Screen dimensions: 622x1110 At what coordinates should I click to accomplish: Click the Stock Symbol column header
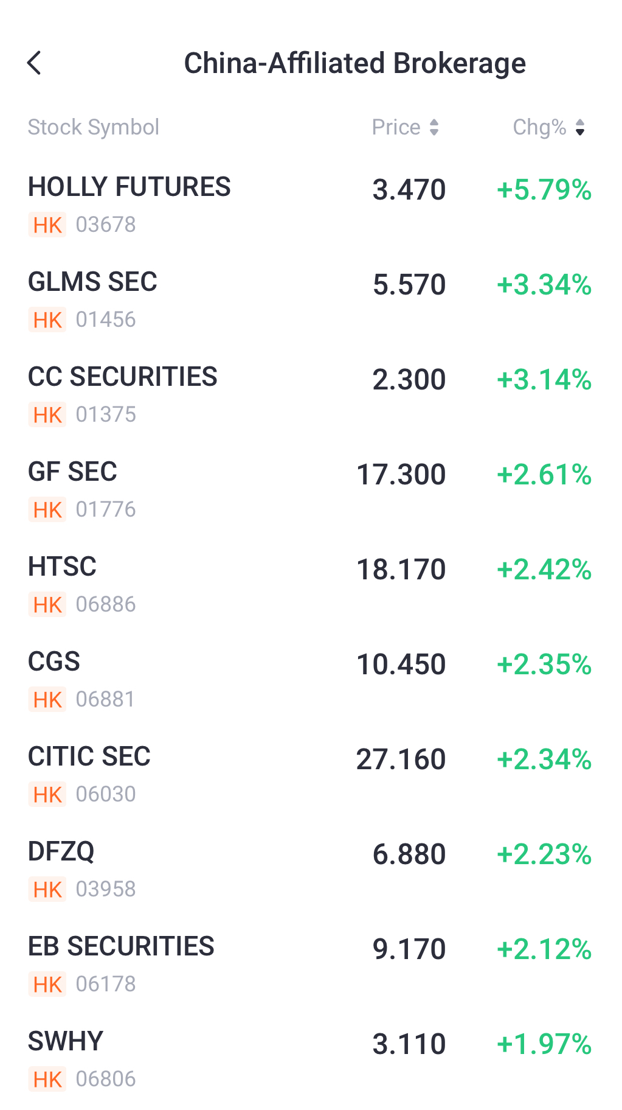[94, 127]
